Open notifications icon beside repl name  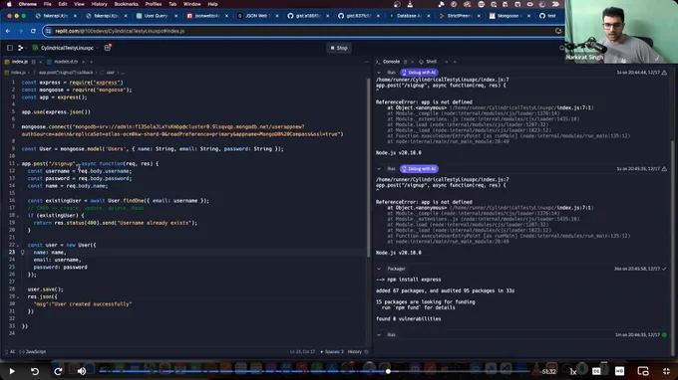click(x=108, y=48)
